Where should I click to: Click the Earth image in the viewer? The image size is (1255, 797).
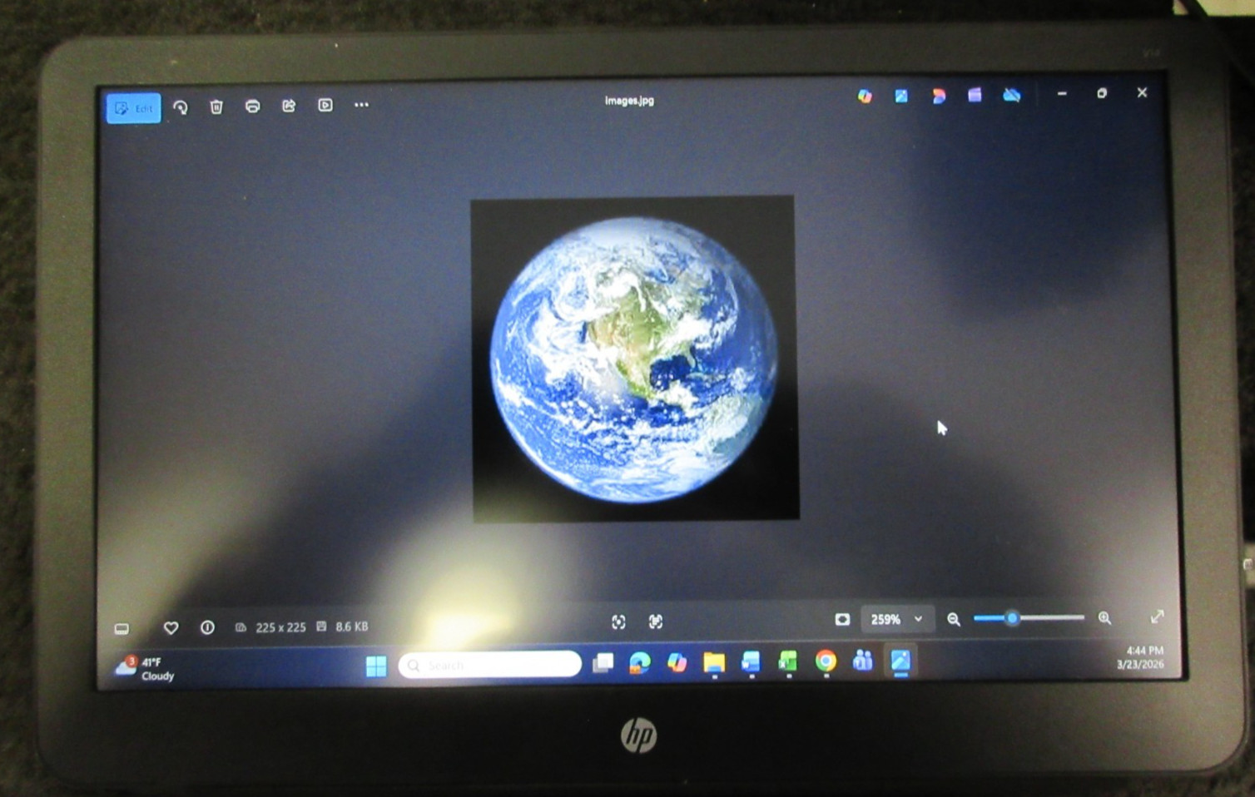[x=635, y=359]
